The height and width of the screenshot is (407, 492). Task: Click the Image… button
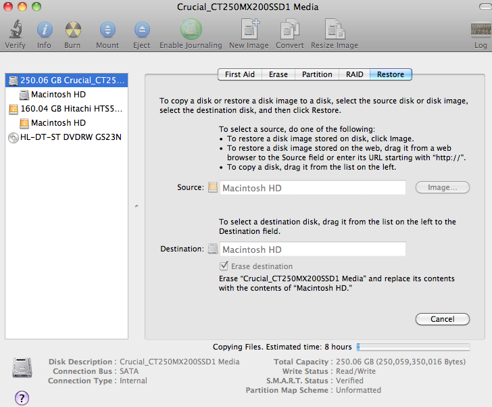tap(443, 187)
